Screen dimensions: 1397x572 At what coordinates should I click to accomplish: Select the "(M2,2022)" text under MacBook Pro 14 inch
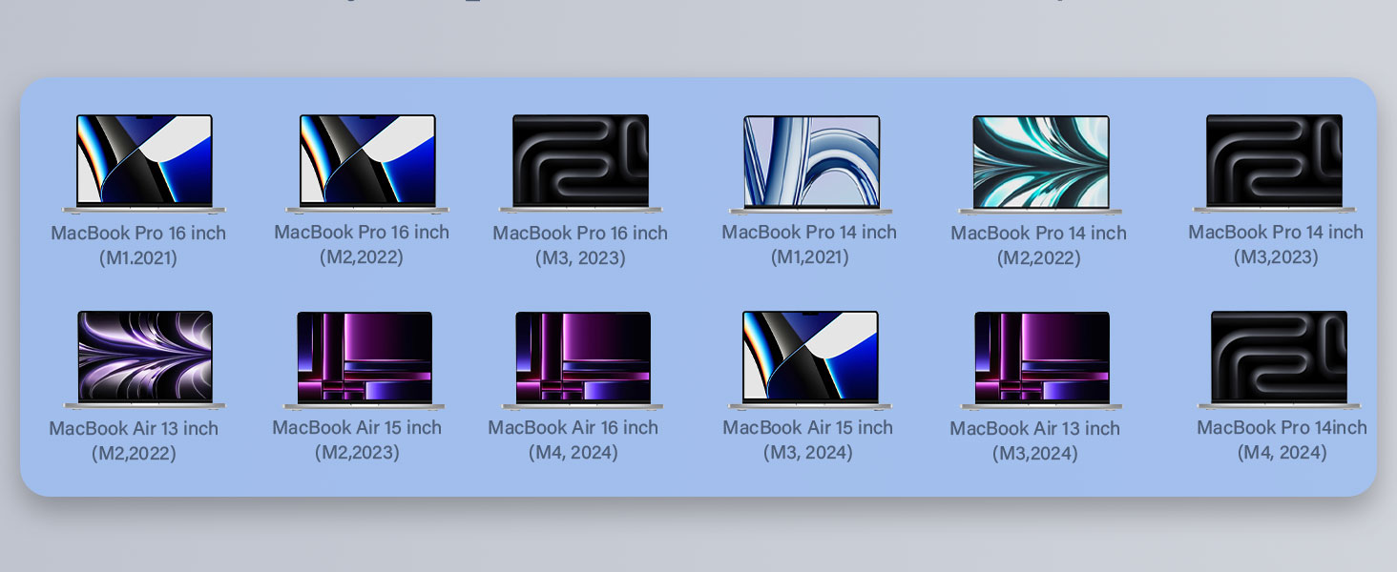point(1038,258)
